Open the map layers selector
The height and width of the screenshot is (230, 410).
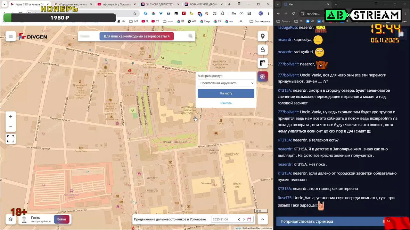[x=11, y=219]
